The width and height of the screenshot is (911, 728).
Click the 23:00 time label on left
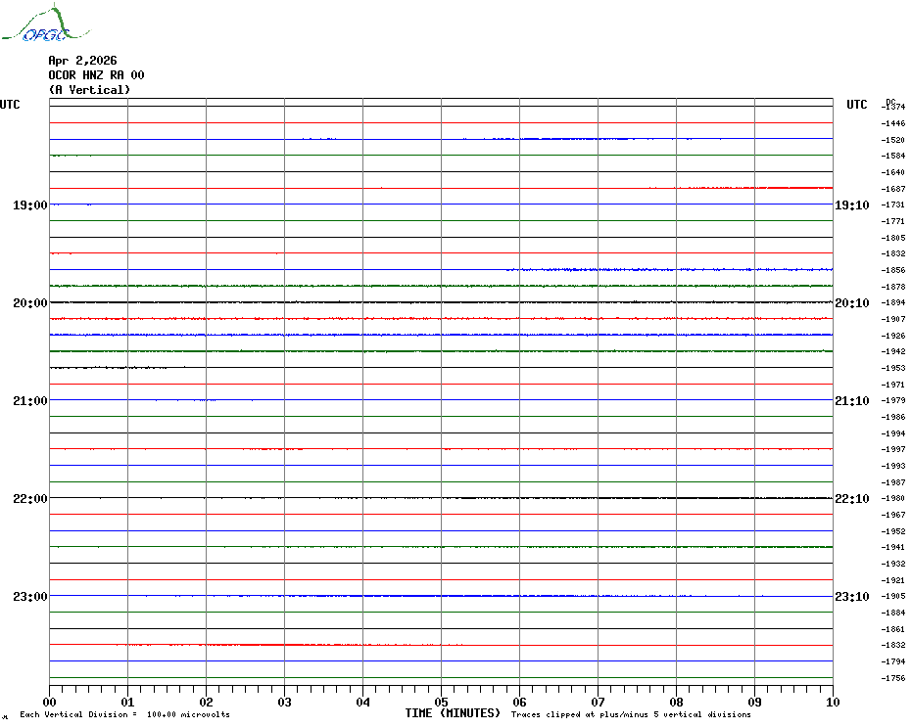30,597
